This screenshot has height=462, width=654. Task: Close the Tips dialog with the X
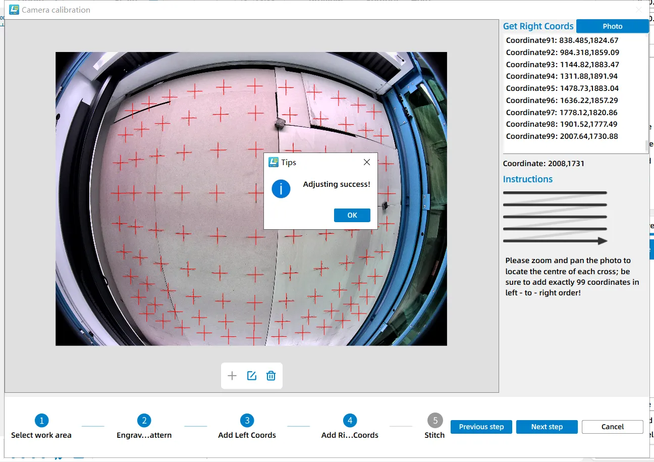coord(367,162)
